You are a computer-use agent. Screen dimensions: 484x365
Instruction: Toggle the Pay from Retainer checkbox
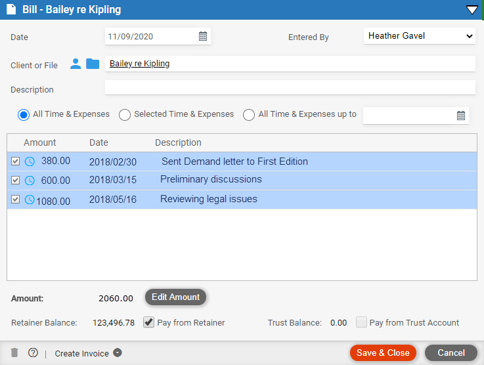pyautogui.click(x=149, y=322)
